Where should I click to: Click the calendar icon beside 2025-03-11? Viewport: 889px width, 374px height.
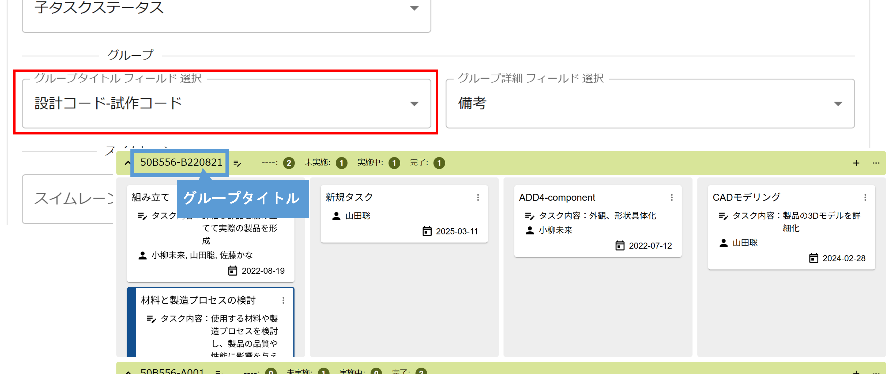pyautogui.click(x=427, y=231)
